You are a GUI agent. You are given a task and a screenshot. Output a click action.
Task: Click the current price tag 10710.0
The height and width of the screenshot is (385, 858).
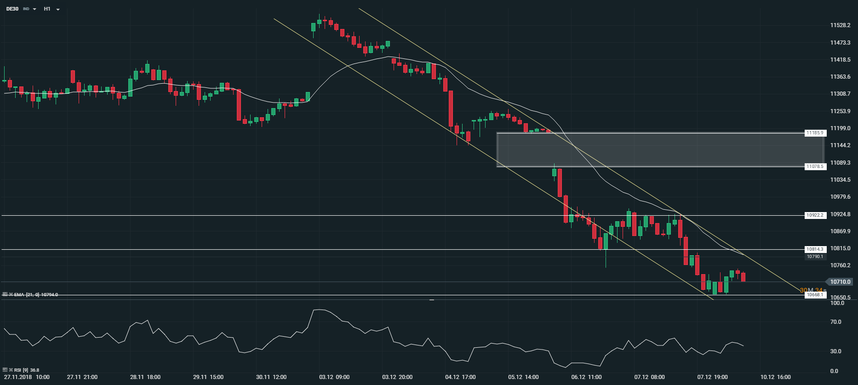(840, 282)
